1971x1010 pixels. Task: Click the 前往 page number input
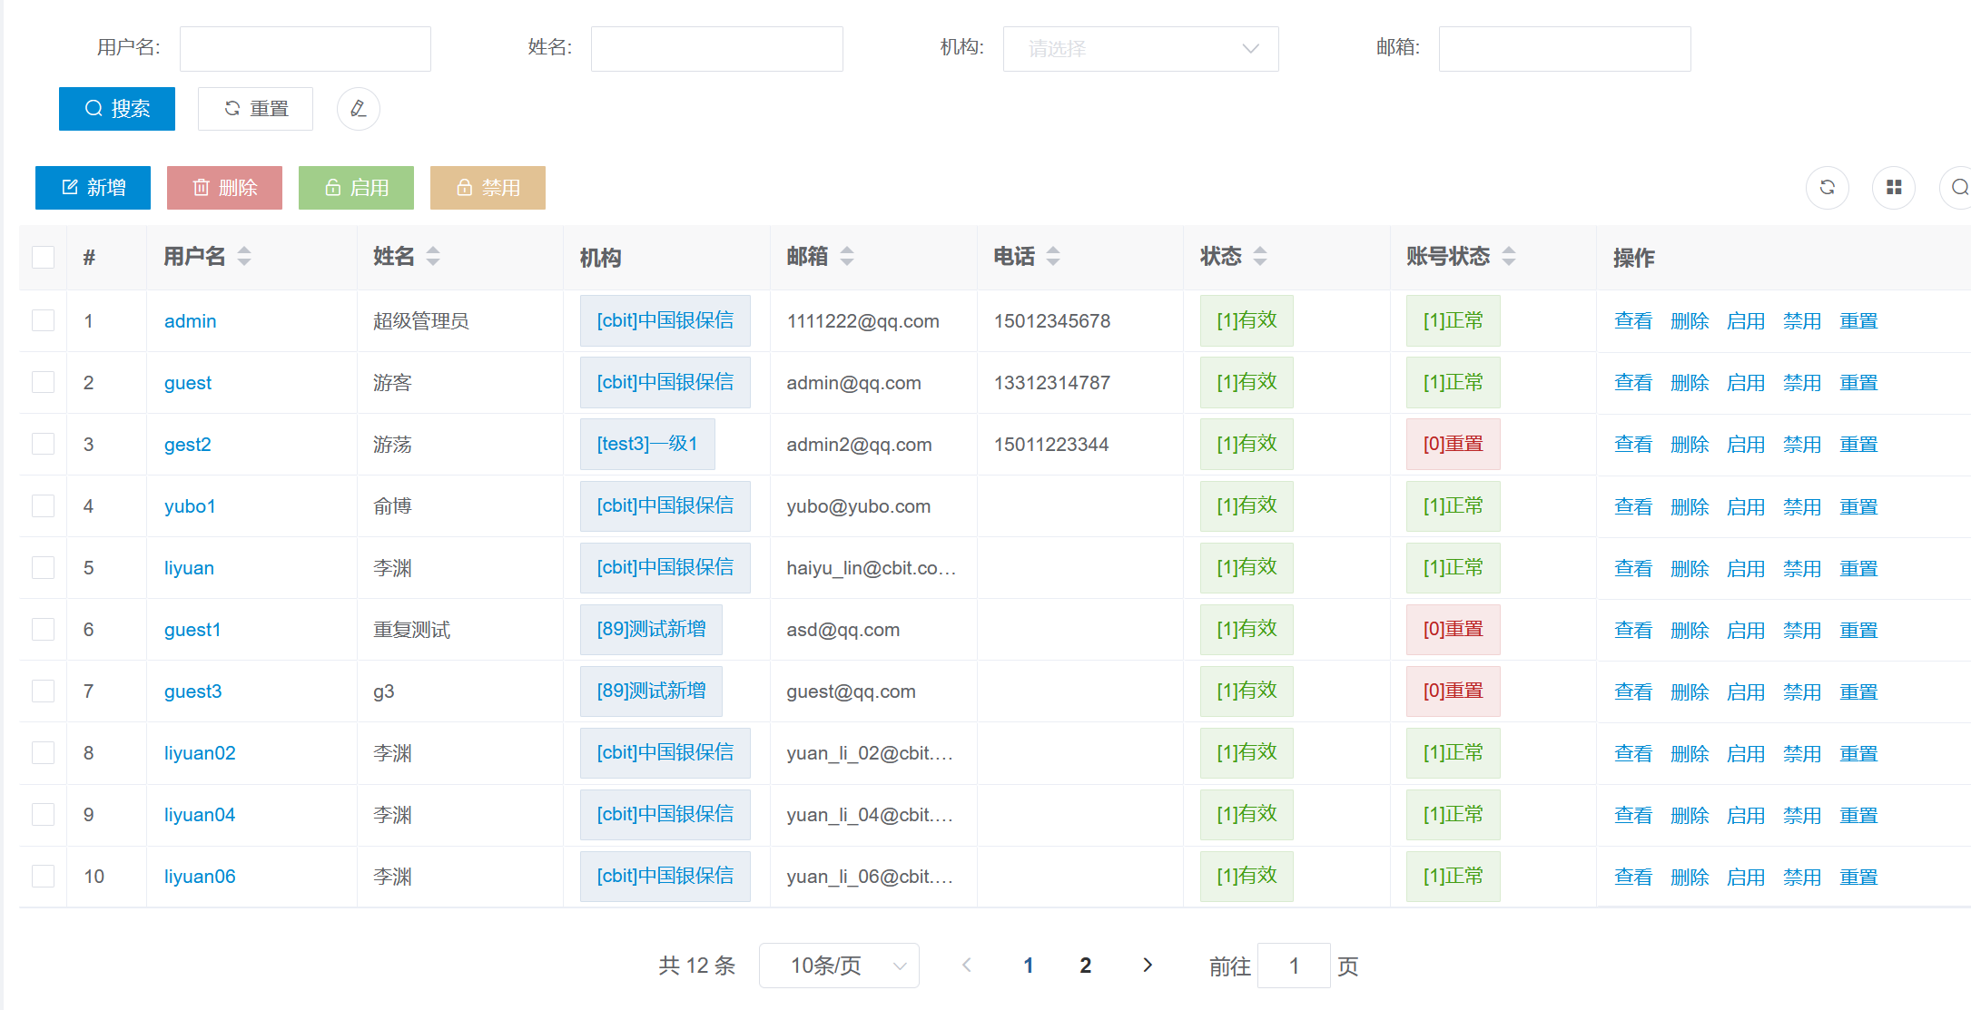click(x=1294, y=966)
